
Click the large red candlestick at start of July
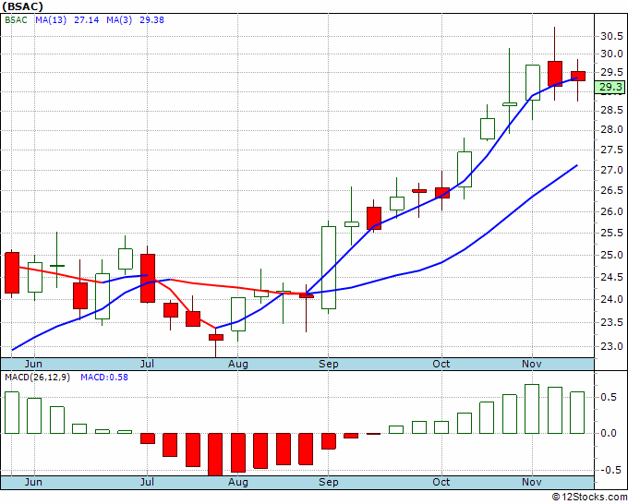(148, 278)
